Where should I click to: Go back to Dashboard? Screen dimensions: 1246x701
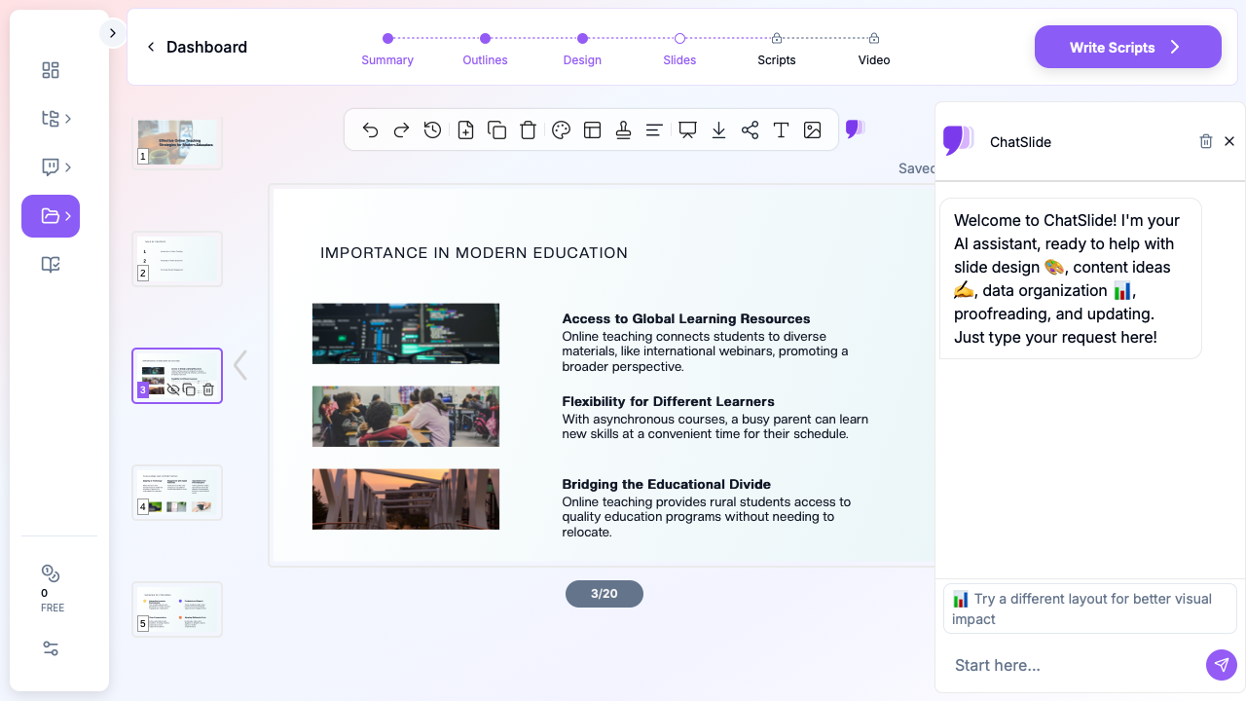(x=197, y=47)
